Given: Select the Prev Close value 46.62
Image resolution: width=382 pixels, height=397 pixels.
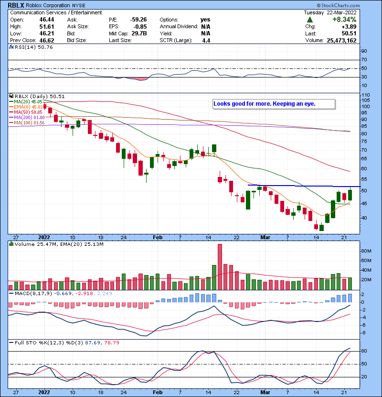Looking at the screenshot, I should pos(46,41).
